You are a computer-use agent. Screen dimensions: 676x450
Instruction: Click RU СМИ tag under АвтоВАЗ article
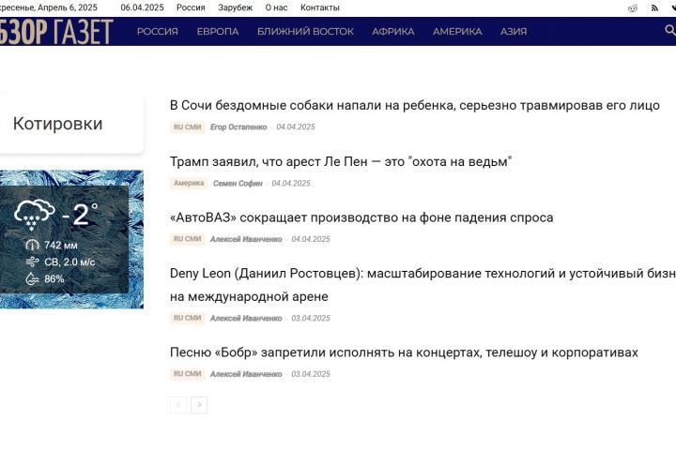click(x=188, y=239)
